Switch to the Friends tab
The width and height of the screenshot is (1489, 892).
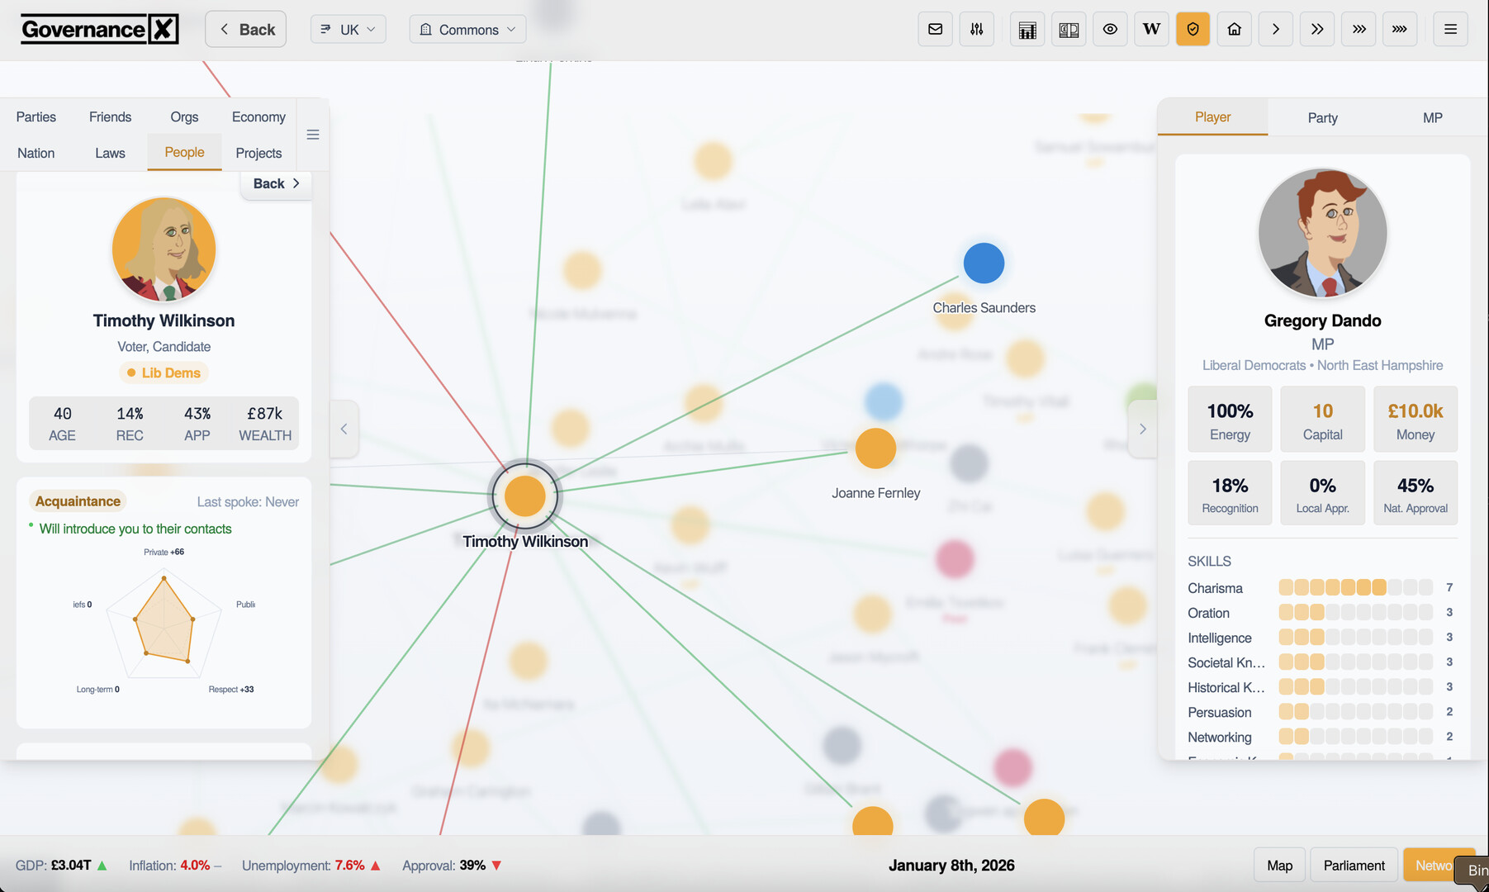tap(110, 116)
